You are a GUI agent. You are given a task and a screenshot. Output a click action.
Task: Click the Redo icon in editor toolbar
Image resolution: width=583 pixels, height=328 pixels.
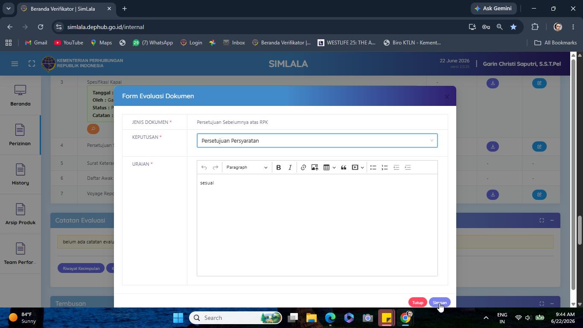(216, 167)
